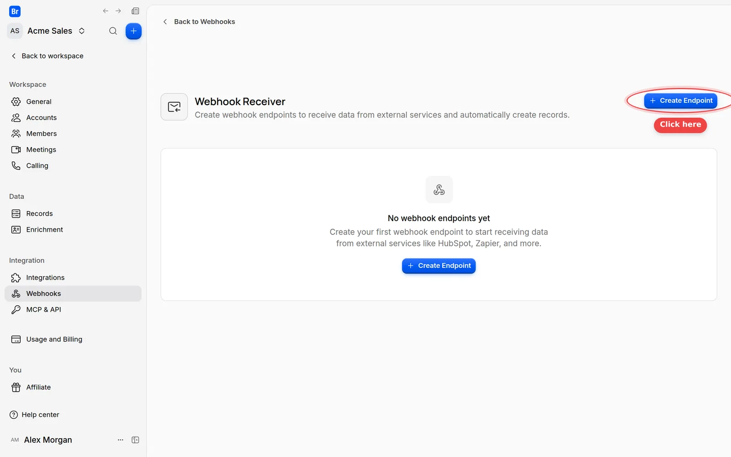Click Back to Webhooks link

tap(199, 21)
